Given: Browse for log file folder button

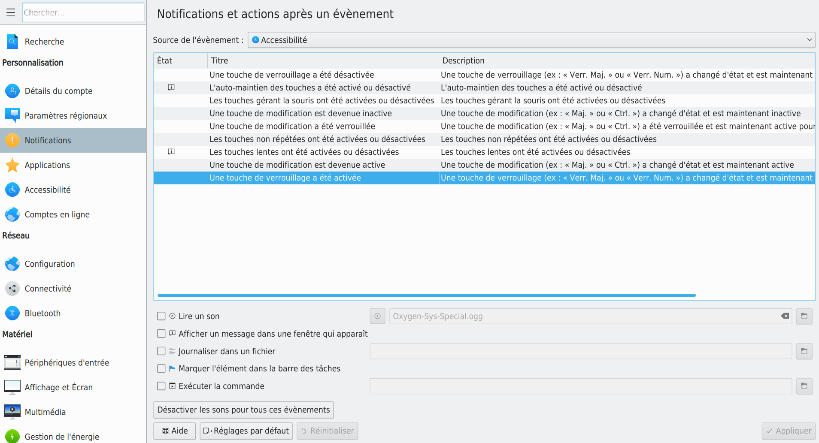Looking at the screenshot, I should pos(804,351).
